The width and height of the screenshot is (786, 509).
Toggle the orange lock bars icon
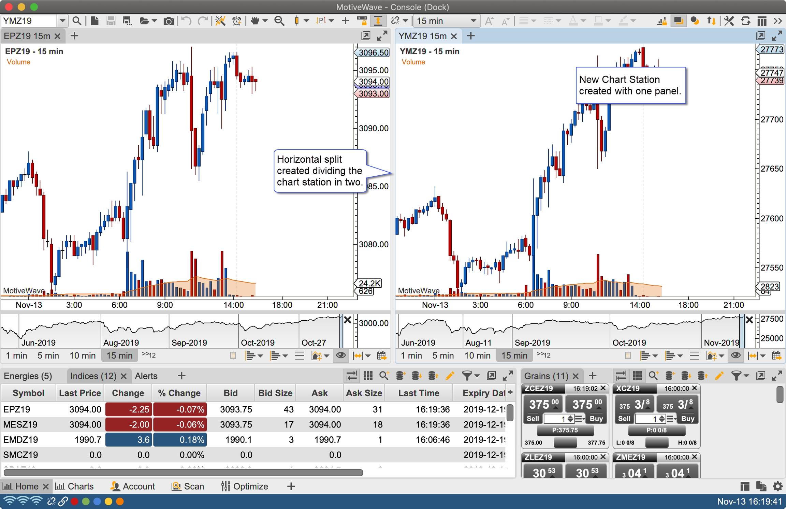click(662, 21)
